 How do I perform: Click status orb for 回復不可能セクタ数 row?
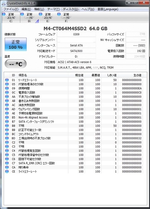(x=7, y=159)
